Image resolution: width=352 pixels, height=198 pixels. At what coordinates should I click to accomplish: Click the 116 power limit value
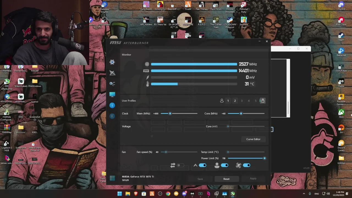(x=224, y=158)
